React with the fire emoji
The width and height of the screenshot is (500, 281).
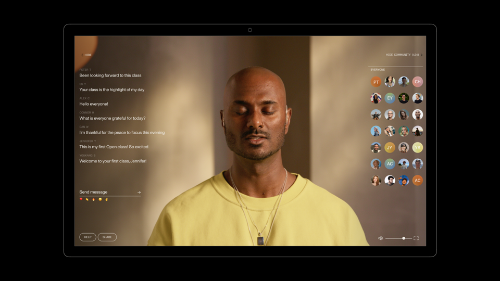[x=94, y=199]
